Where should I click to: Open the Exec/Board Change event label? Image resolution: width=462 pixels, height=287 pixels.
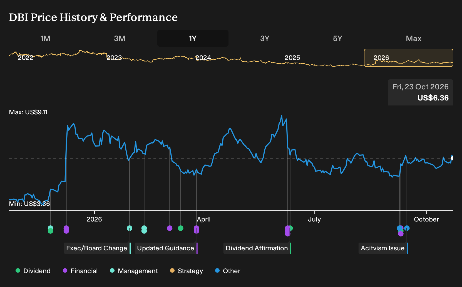coord(97,248)
